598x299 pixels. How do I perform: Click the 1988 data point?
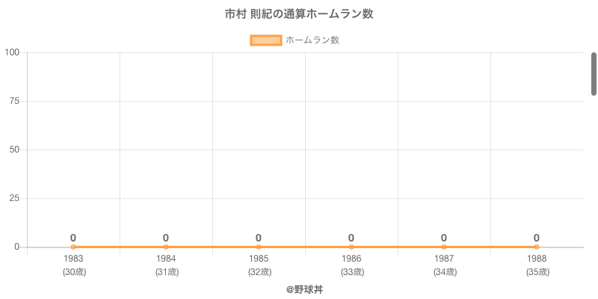click(537, 247)
